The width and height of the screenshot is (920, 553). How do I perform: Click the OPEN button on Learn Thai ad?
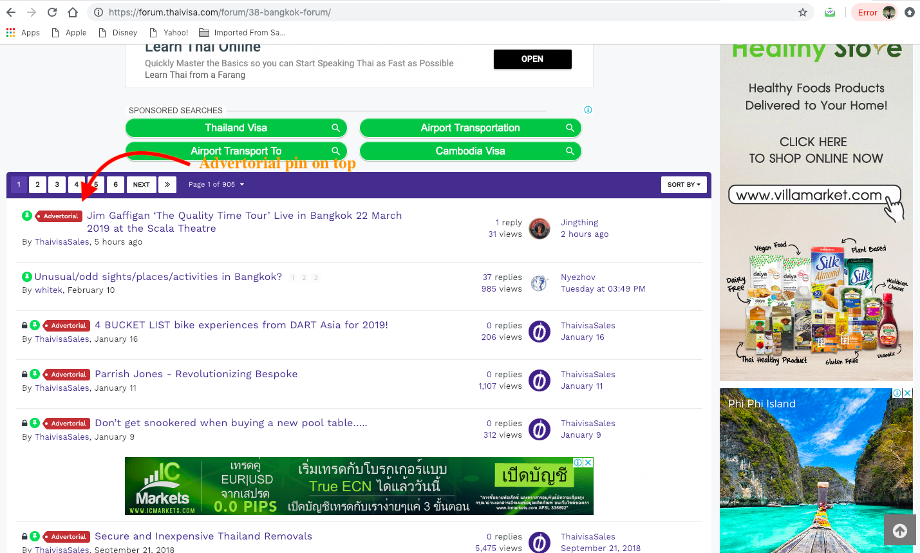point(532,59)
